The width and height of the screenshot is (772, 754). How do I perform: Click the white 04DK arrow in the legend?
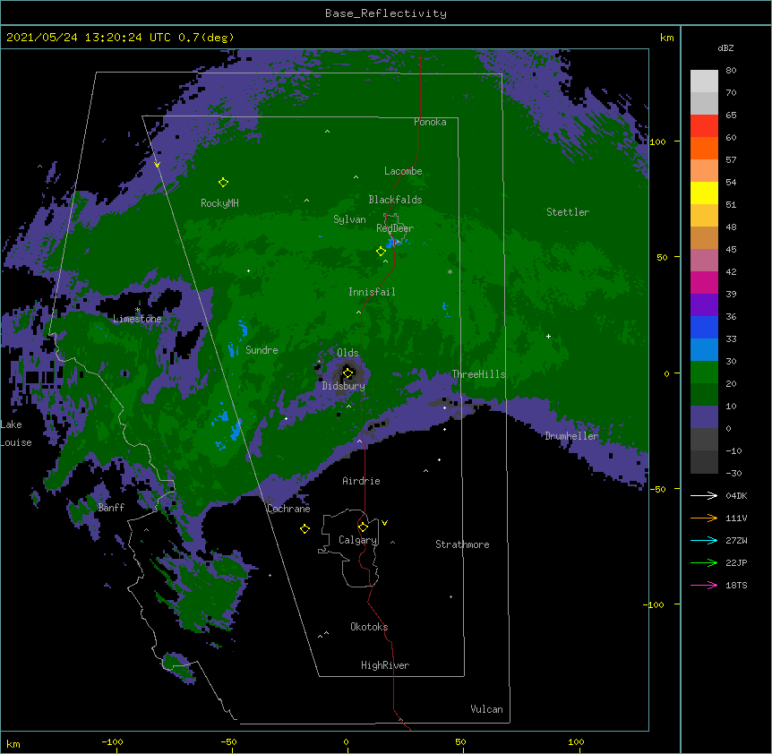click(x=704, y=495)
